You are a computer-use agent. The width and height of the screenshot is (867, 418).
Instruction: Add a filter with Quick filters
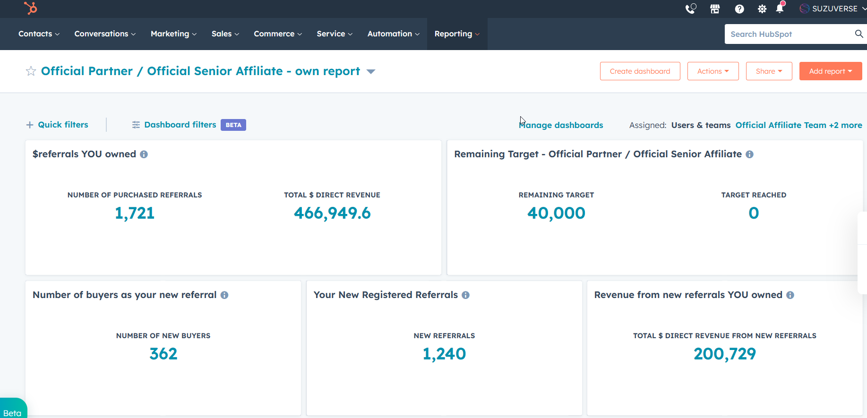point(57,125)
